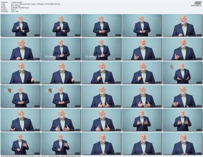
Task: Click the middle thumbnail of the bottom row
Action: click(101, 144)
